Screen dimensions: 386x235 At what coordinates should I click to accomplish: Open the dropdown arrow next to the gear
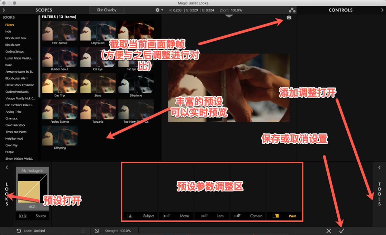coord(162,10)
